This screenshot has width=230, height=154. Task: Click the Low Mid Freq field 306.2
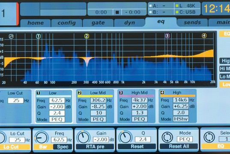pos(98,100)
